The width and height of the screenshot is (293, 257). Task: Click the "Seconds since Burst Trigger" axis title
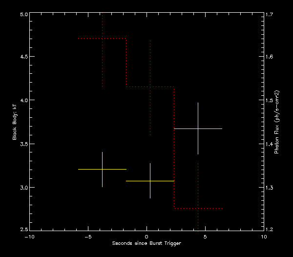point(146,243)
